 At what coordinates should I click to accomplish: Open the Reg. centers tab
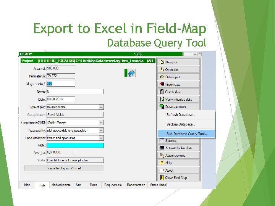click(113, 185)
